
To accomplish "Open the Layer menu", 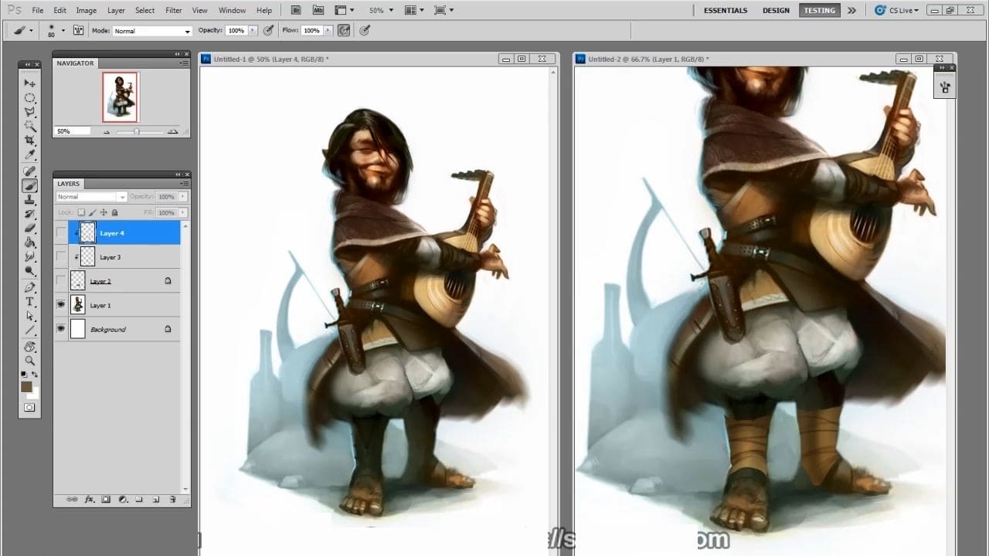I will (x=116, y=11).
